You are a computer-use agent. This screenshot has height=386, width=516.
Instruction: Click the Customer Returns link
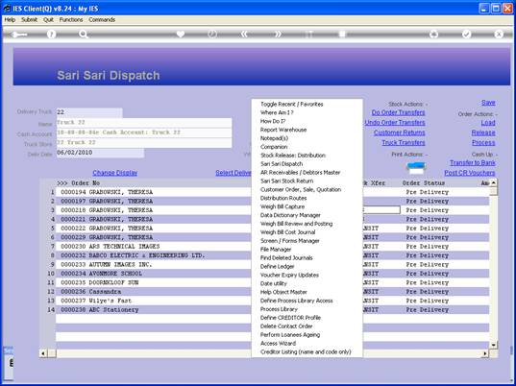pyautogui.click(x=399, y=133)
